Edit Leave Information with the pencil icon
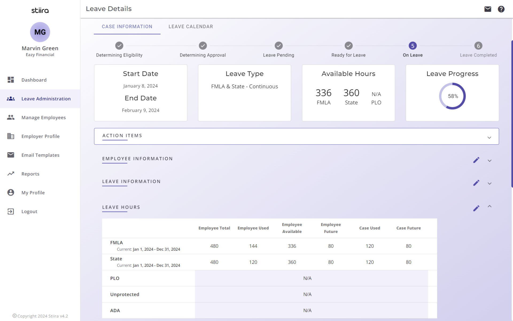 476,183
